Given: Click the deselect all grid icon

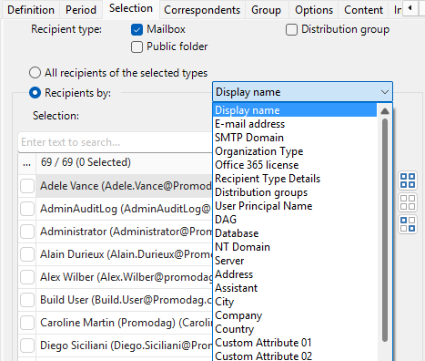Looking at the screenshot, I should click(x=408, y=202).
